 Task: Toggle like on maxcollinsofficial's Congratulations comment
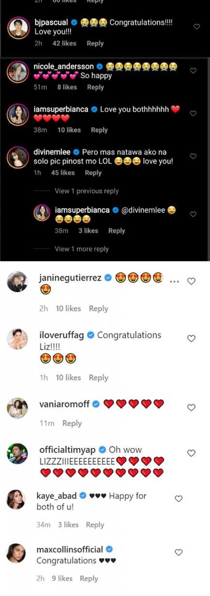(x=178, y=552)
